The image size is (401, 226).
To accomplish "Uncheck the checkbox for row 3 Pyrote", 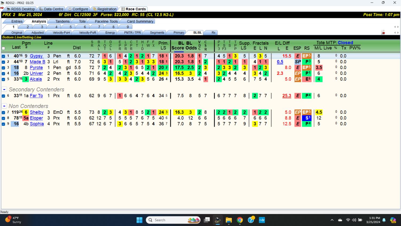I will (3, 68).
